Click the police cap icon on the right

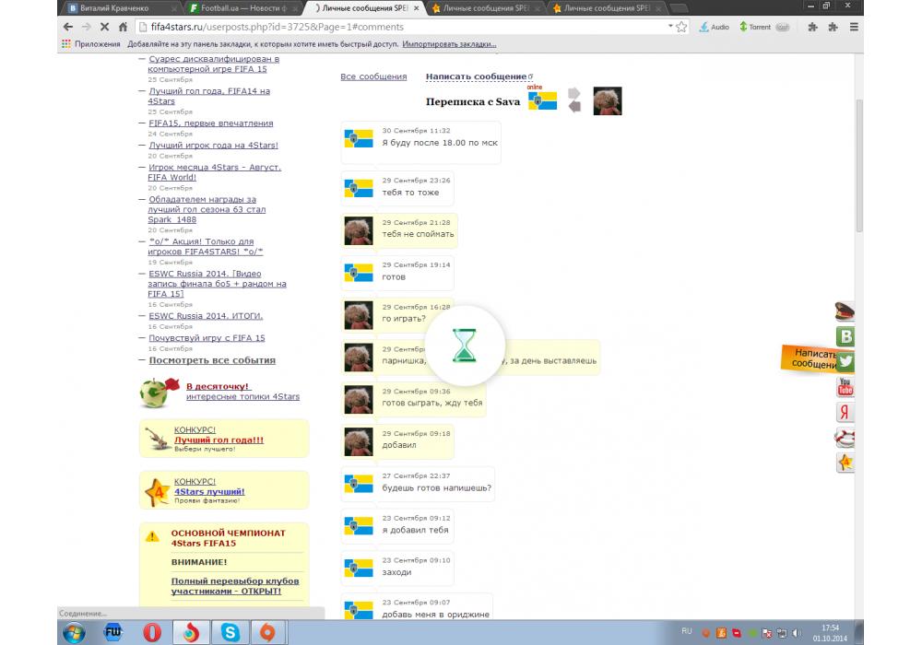845,311
